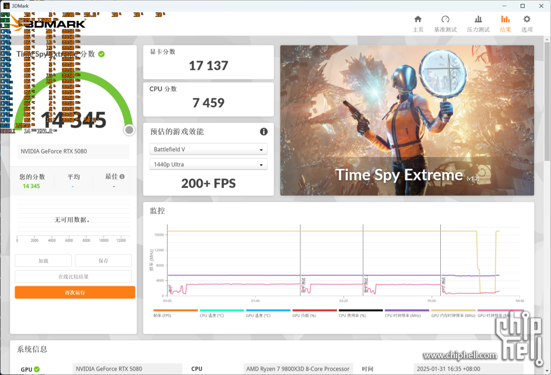Click the 3DMark app icon in title bar
Image resolution: width=551 pixels, height=375 pixels.
pyautogui.click(x=6, y=6)
